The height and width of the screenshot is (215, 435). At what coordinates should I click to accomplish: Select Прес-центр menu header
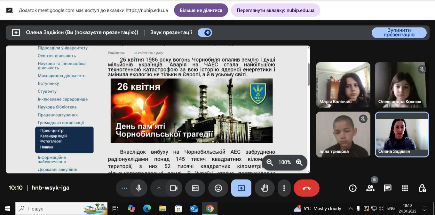point(52,130)
